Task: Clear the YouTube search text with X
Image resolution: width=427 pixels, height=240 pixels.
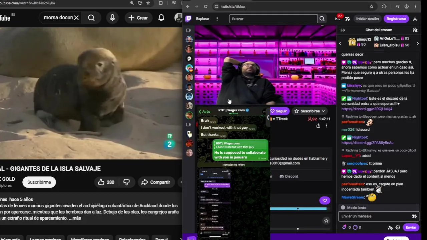Action: [x=76, y=18]
